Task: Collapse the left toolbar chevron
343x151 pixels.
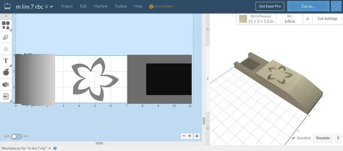Action: coord(6,16)
